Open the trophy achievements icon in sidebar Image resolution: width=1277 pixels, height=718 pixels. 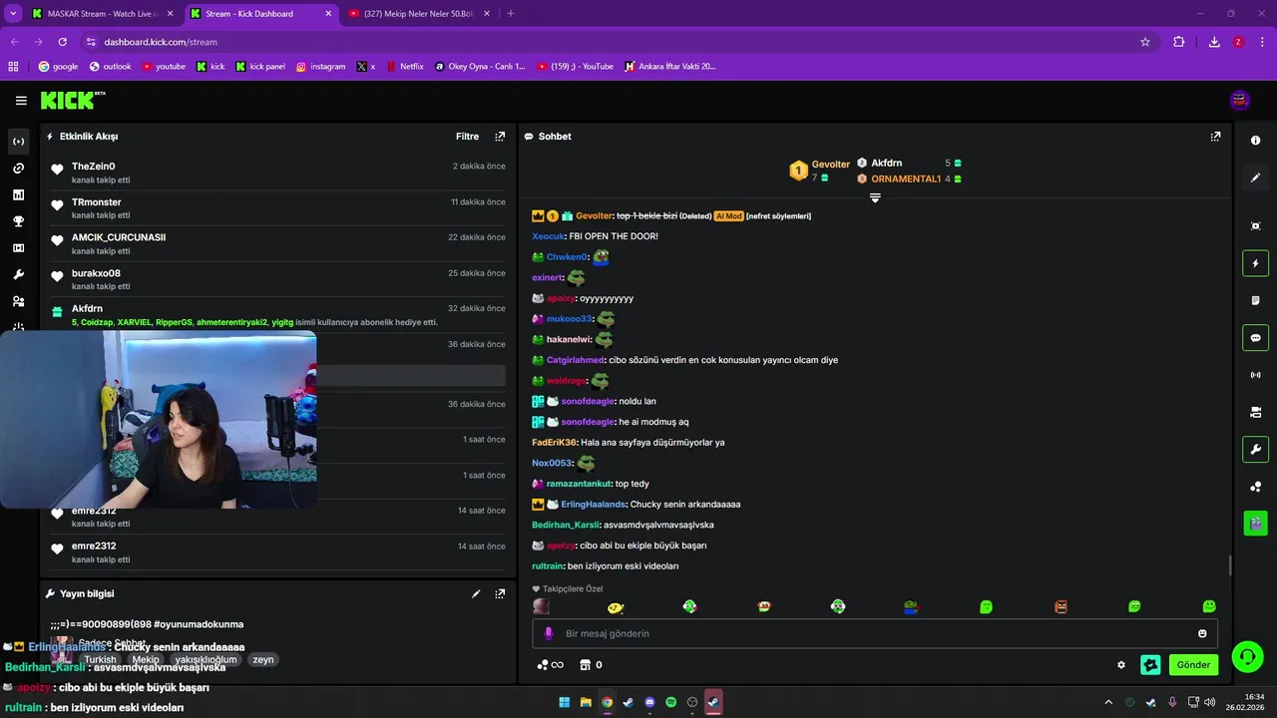click(x=18, y=221)
